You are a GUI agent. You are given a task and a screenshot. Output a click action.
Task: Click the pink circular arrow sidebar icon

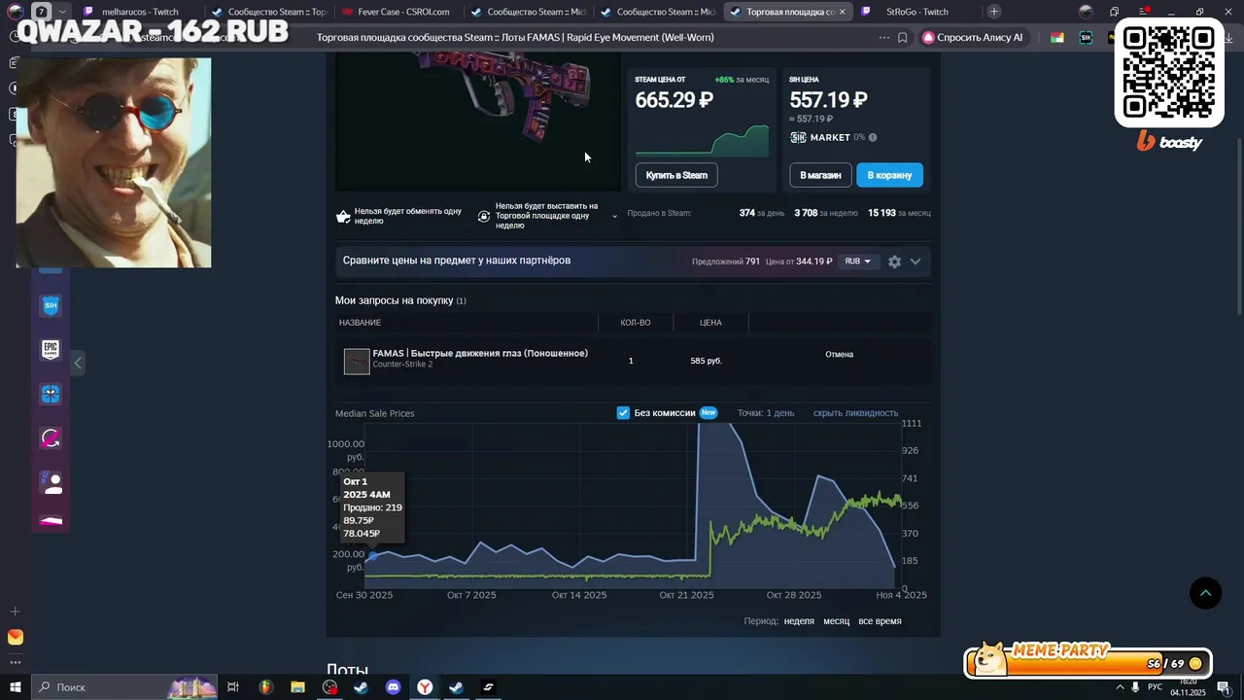pos(51,438)
